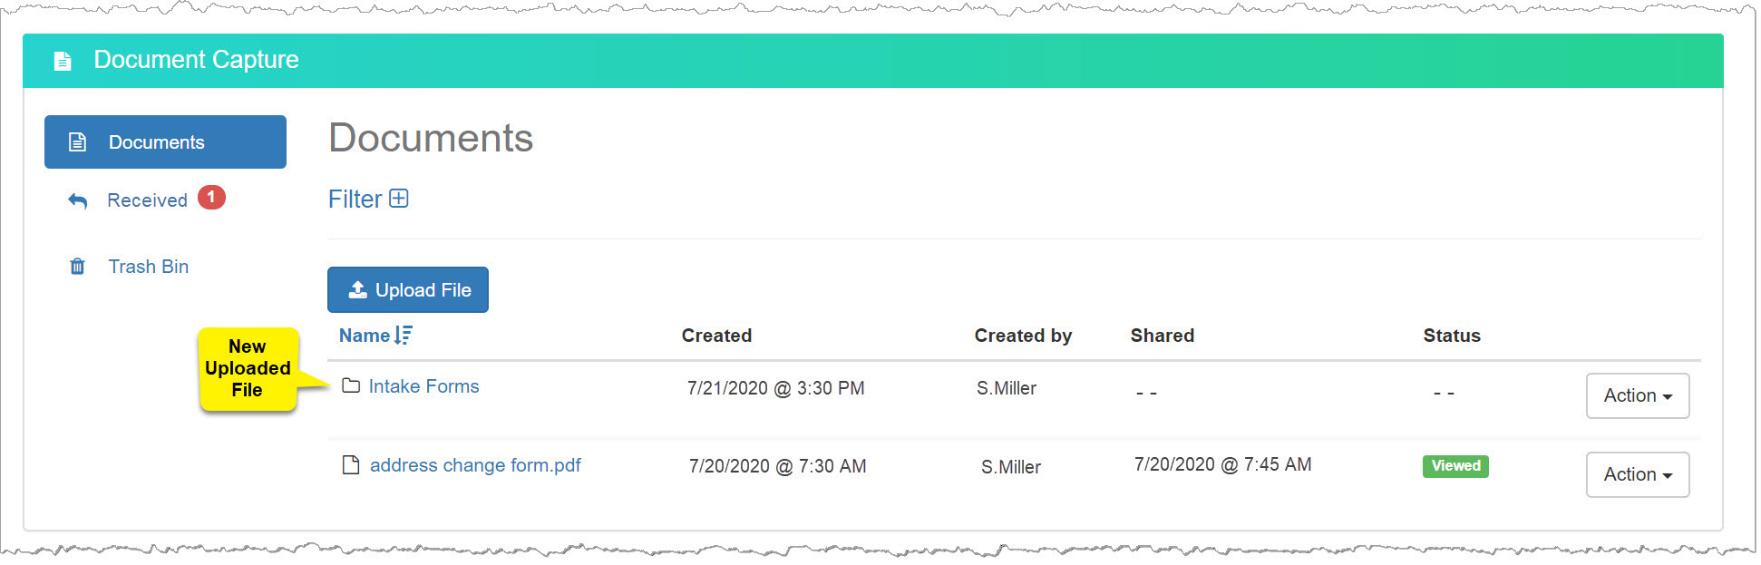Click the green Viewed status badge
Screen dimensions: 1761x565
click(1455, 466)
